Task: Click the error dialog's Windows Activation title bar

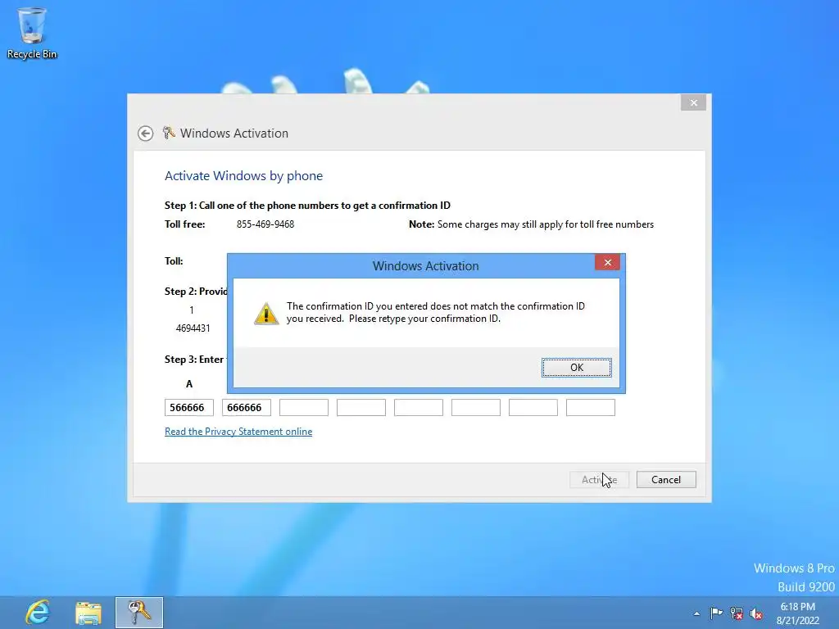Action: [425, 266]
